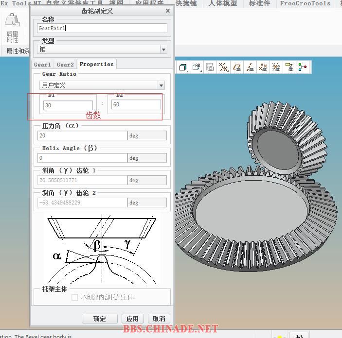Click the pressure angle value field
Image resolution: width=342 pixels, height=338 pixels.
[x=82, y=135]
